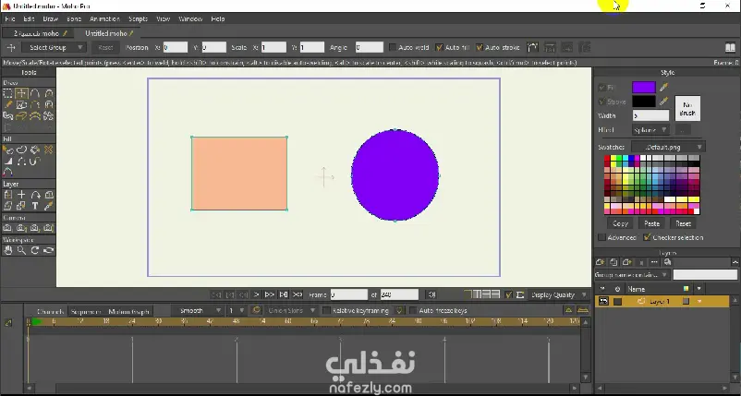Image resolution: width=741 pixels, height=396 pixels.
Task: Select the Eyedropper tool in Layer section
Action: 48,206
